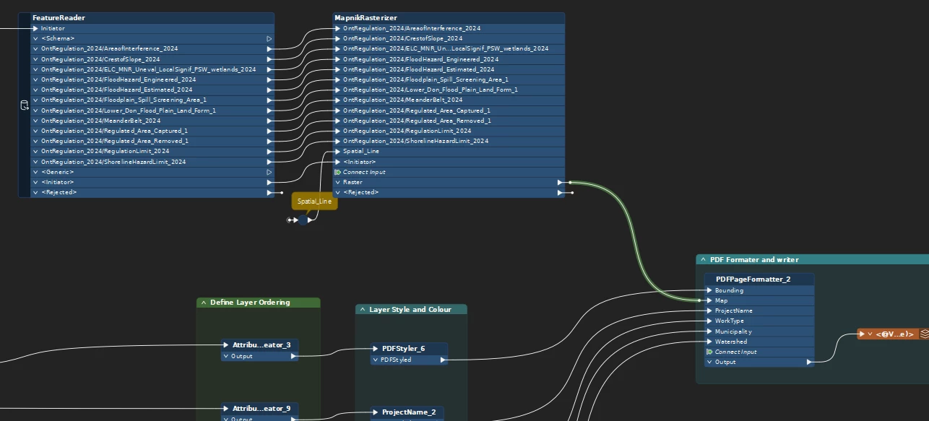Expand MapnikRasterizer Raster port chevron
The width and height of the screenshot is (929, 421).
coord(337,183)
